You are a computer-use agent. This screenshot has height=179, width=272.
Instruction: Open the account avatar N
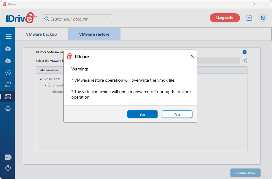click(x=262, y=18)
